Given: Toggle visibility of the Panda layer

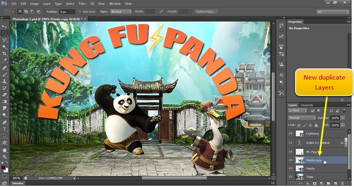Looking at the screenshot, I should click(x=291, y=168).
